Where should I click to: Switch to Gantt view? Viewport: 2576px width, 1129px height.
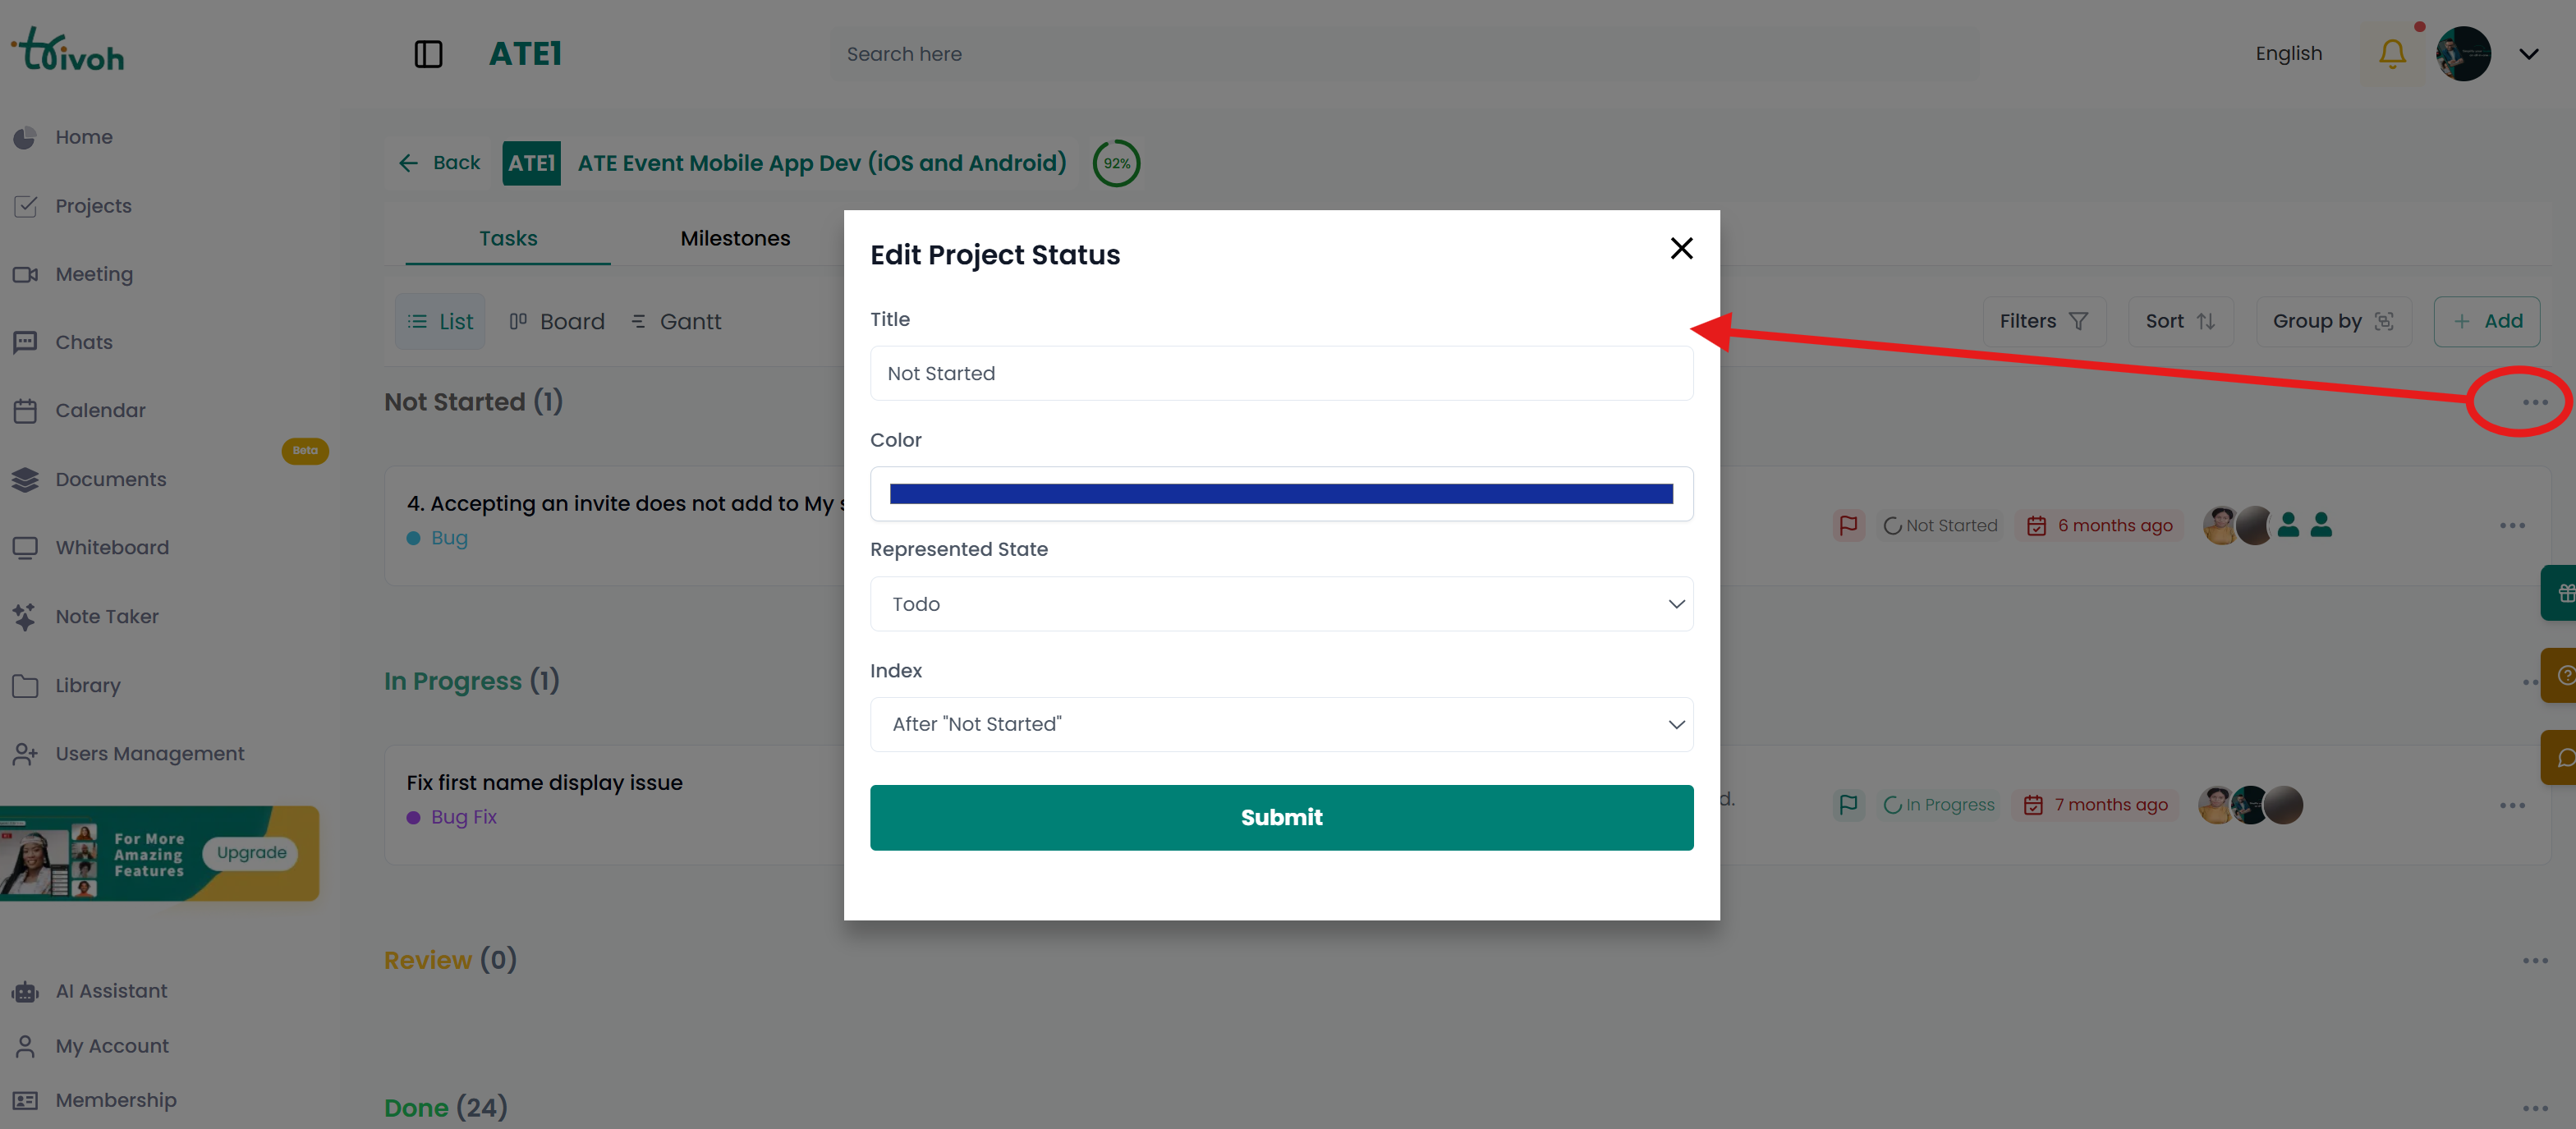[x=676, y=321]
